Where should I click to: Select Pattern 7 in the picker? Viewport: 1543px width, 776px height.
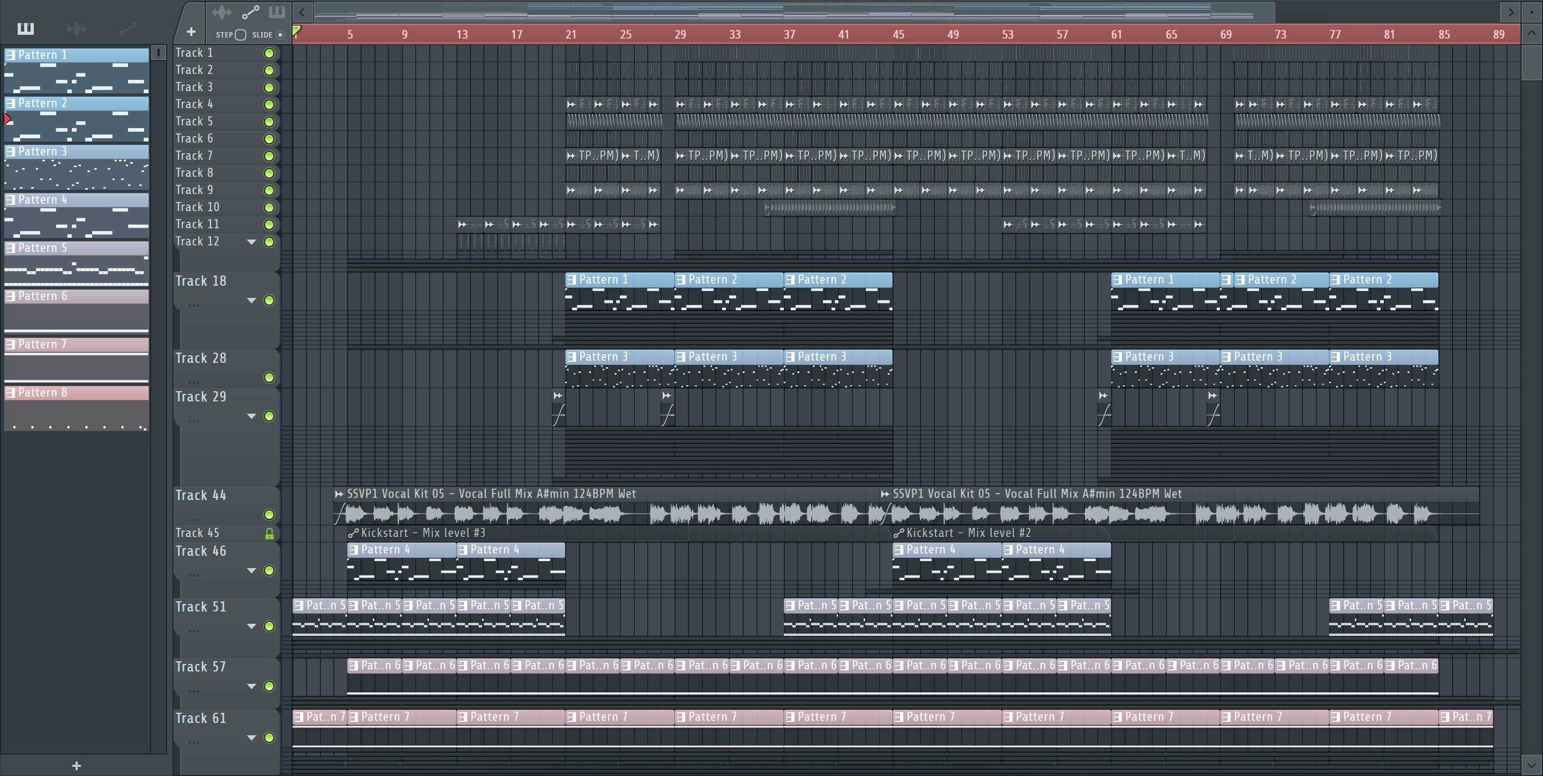(77, 360)
